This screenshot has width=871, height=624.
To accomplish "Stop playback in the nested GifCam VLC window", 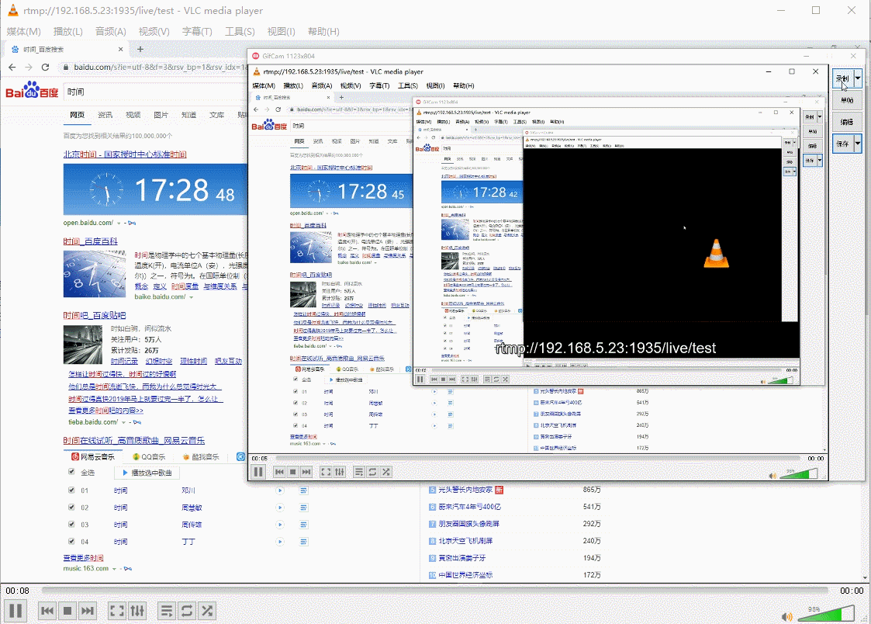I will tap(292, 472).
